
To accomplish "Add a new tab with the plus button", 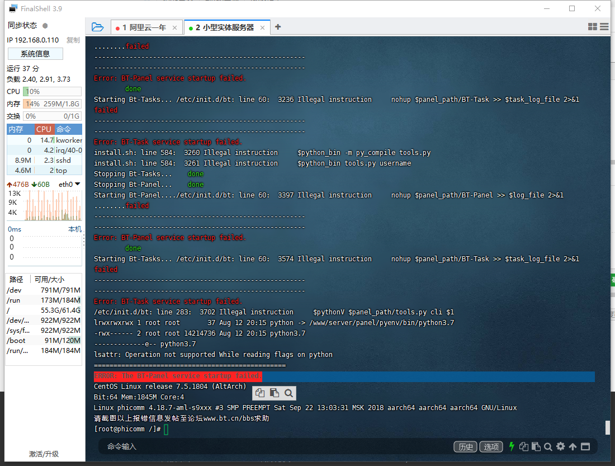I will (278, 27).
